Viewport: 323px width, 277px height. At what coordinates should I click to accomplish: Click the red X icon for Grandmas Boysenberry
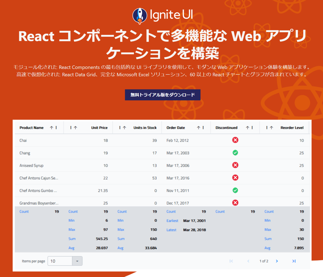pos(235,203)
